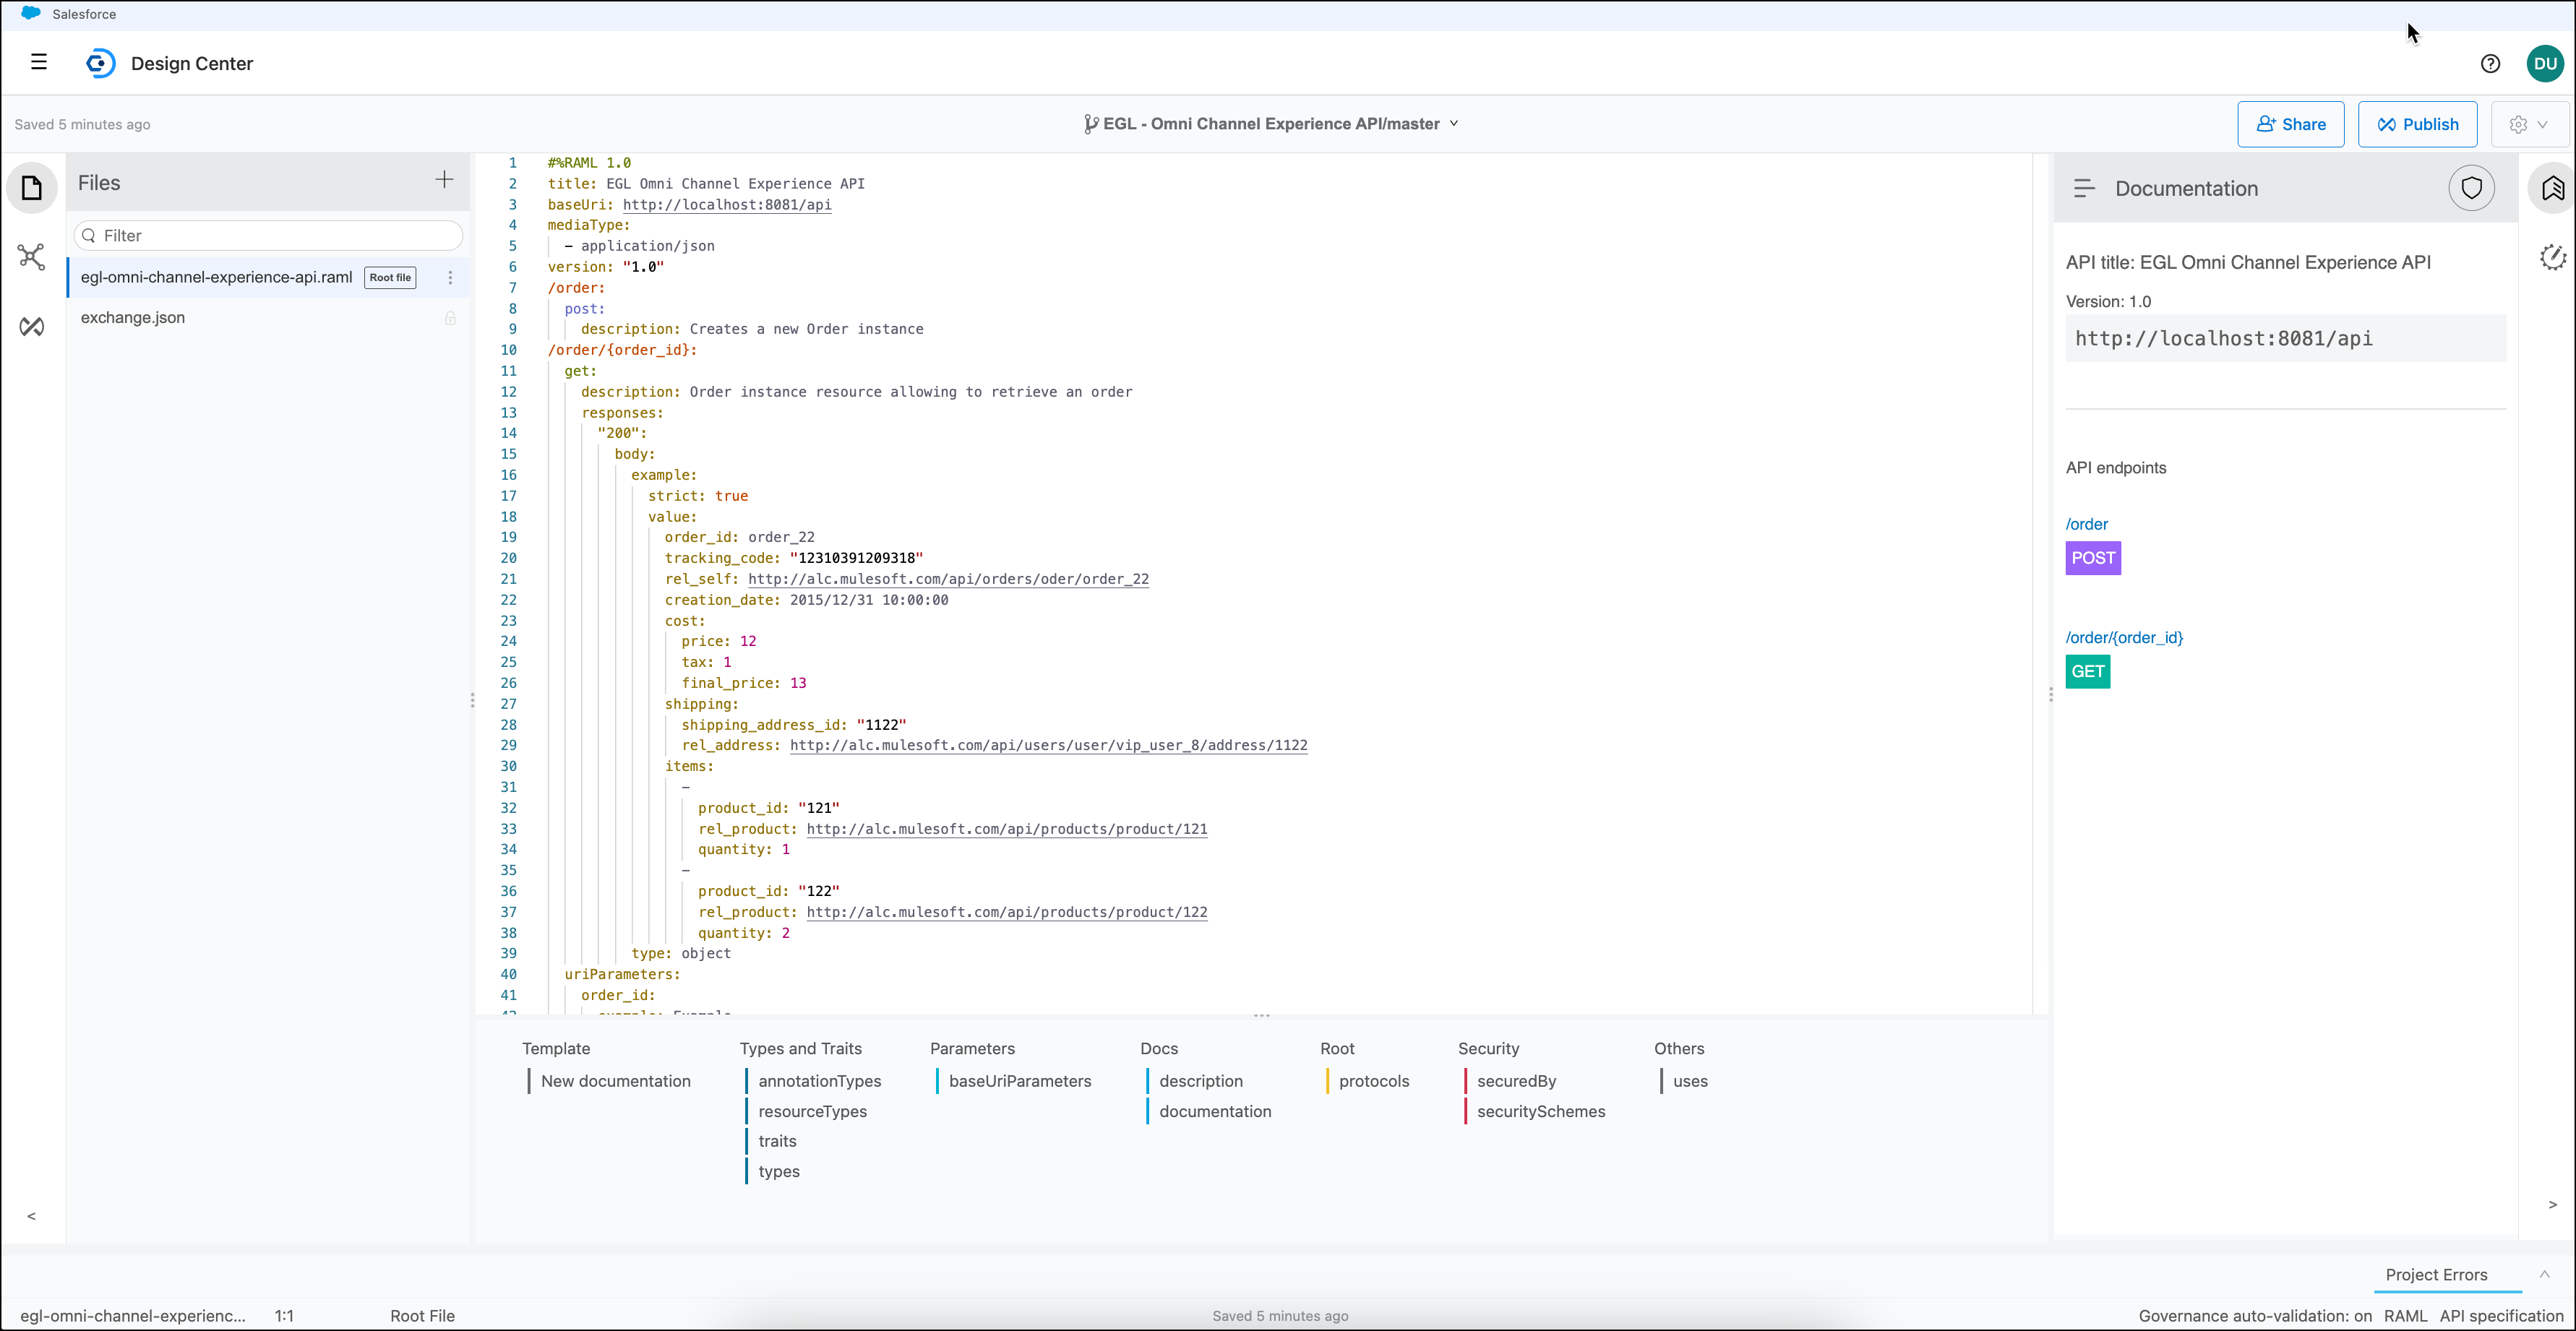Click the Salesforce cloud icon

tap(31, 13)
